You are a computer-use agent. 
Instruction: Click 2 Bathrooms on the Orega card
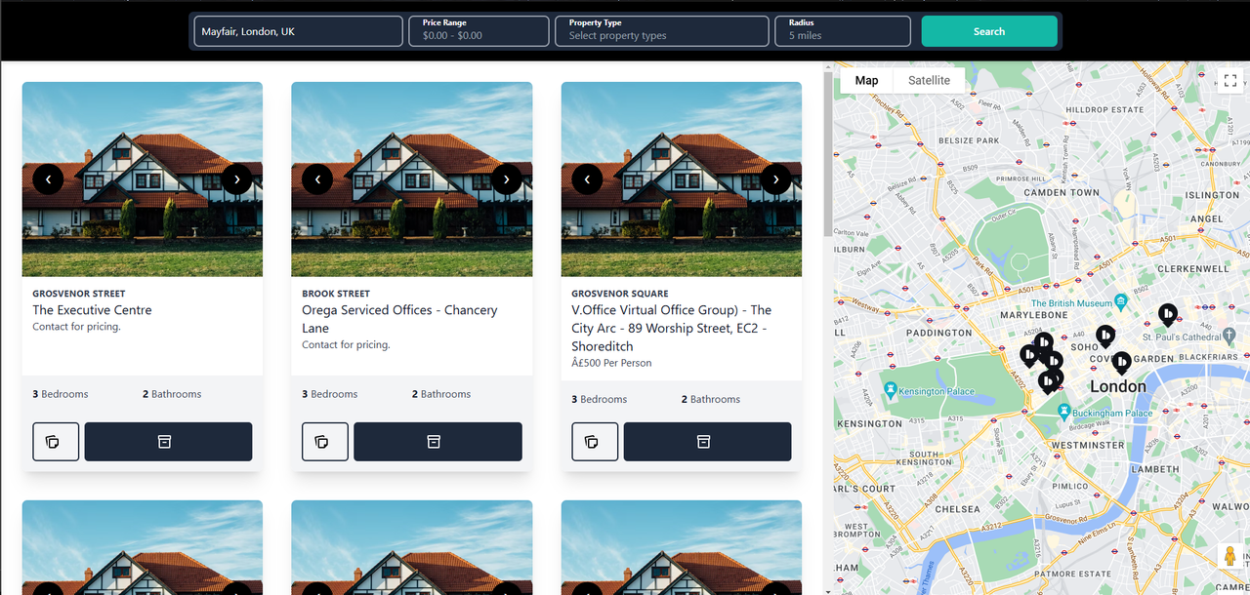coord(441,394)
